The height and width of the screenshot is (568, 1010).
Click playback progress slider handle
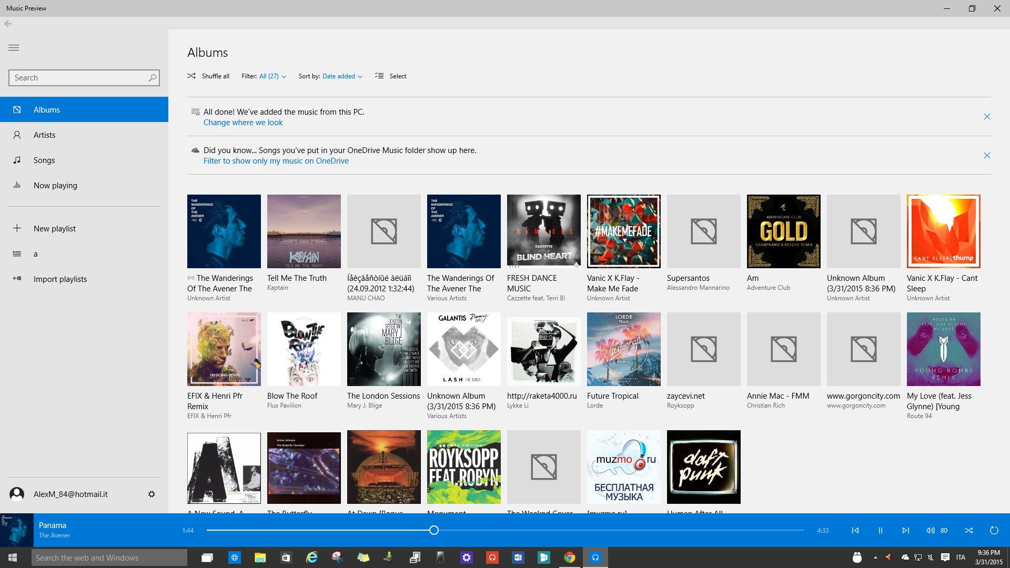point(434,530)
